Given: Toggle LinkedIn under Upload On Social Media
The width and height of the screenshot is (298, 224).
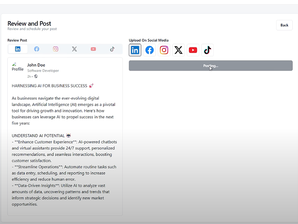Looking at the screenshot, I should pyautogui.click(x=135, y=50).
